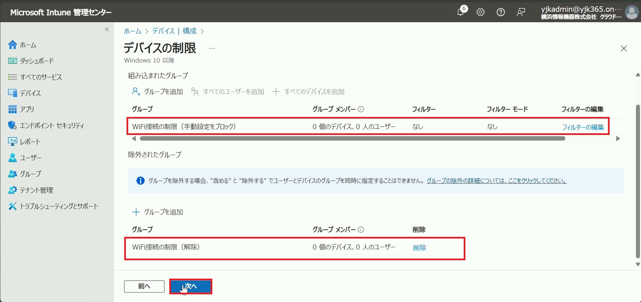Click 削除 link for WiFi接続の制限(解除)
This screenshot has height=302, width=641.
[x=419, y=248]
